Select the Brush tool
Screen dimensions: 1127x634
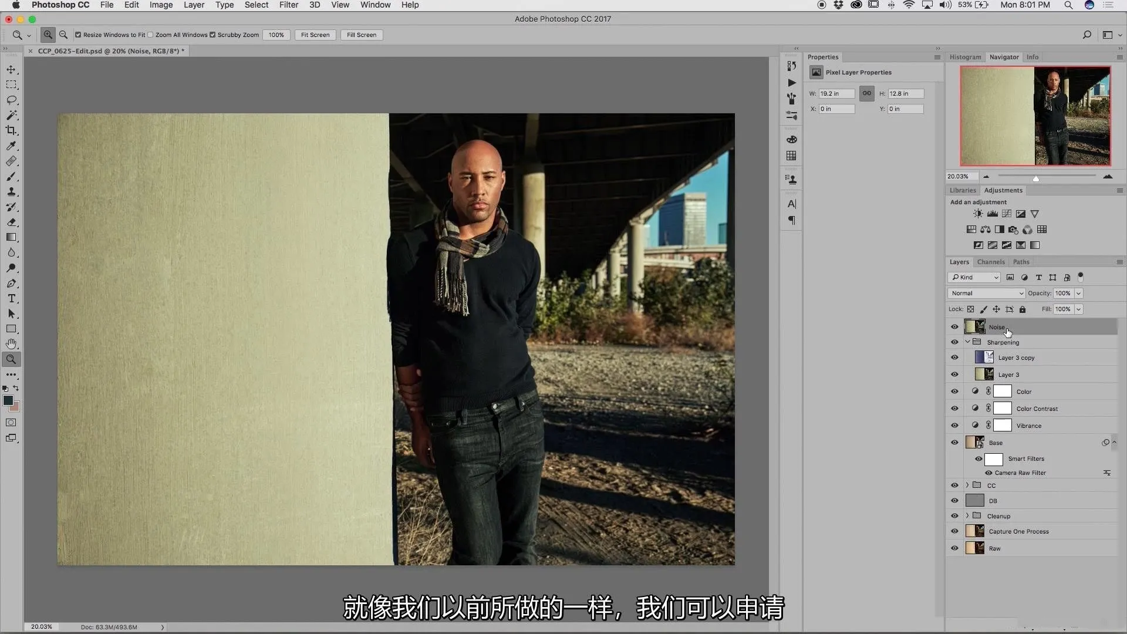tap(12, 176)
